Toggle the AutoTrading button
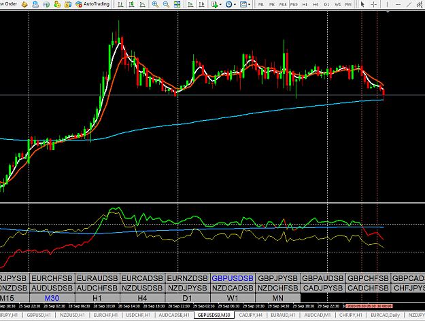This screenshot has height=321, width=425. point(92,4)
